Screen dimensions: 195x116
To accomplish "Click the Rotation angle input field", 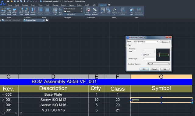I will point(149,59).
